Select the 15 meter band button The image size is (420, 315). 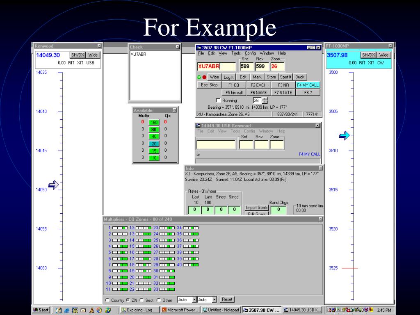coord(154,151)
